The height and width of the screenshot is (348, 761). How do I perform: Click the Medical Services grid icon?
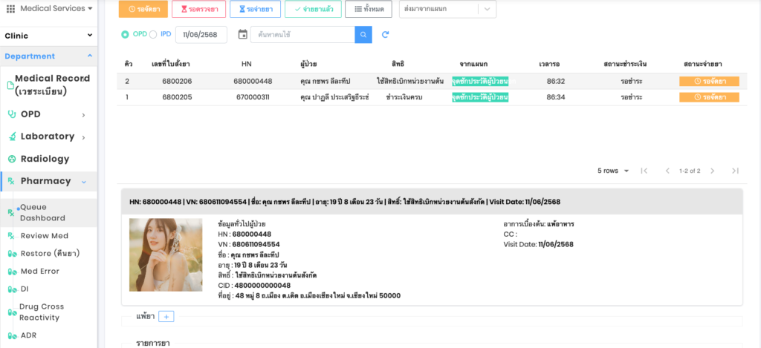(x=10, y=9)
